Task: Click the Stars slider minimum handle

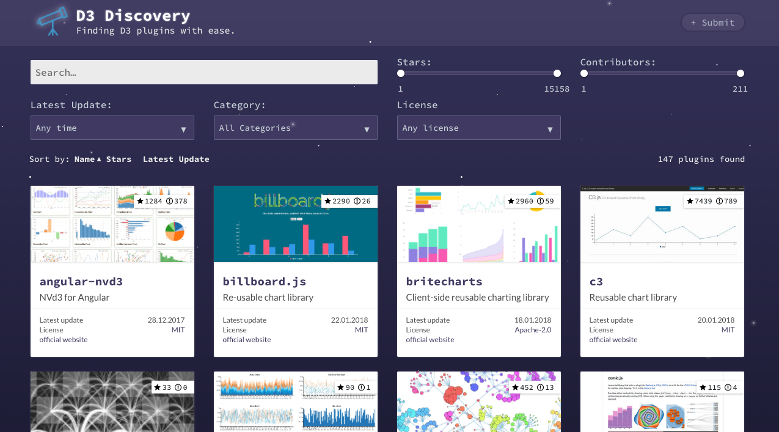Action: click(401, 73)
